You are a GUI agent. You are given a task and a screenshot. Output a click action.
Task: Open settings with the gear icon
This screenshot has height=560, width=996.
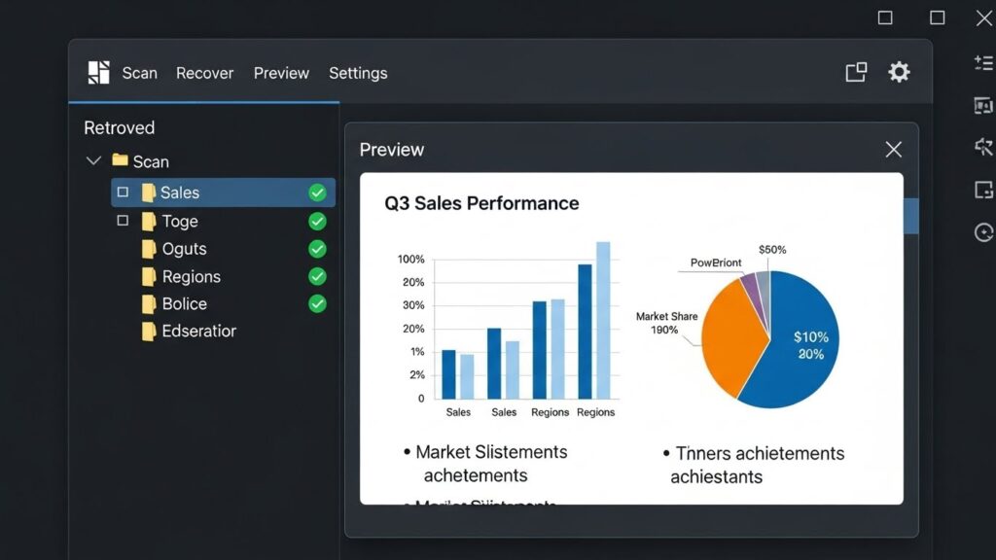pyautogui.click(x=899, y=72)
